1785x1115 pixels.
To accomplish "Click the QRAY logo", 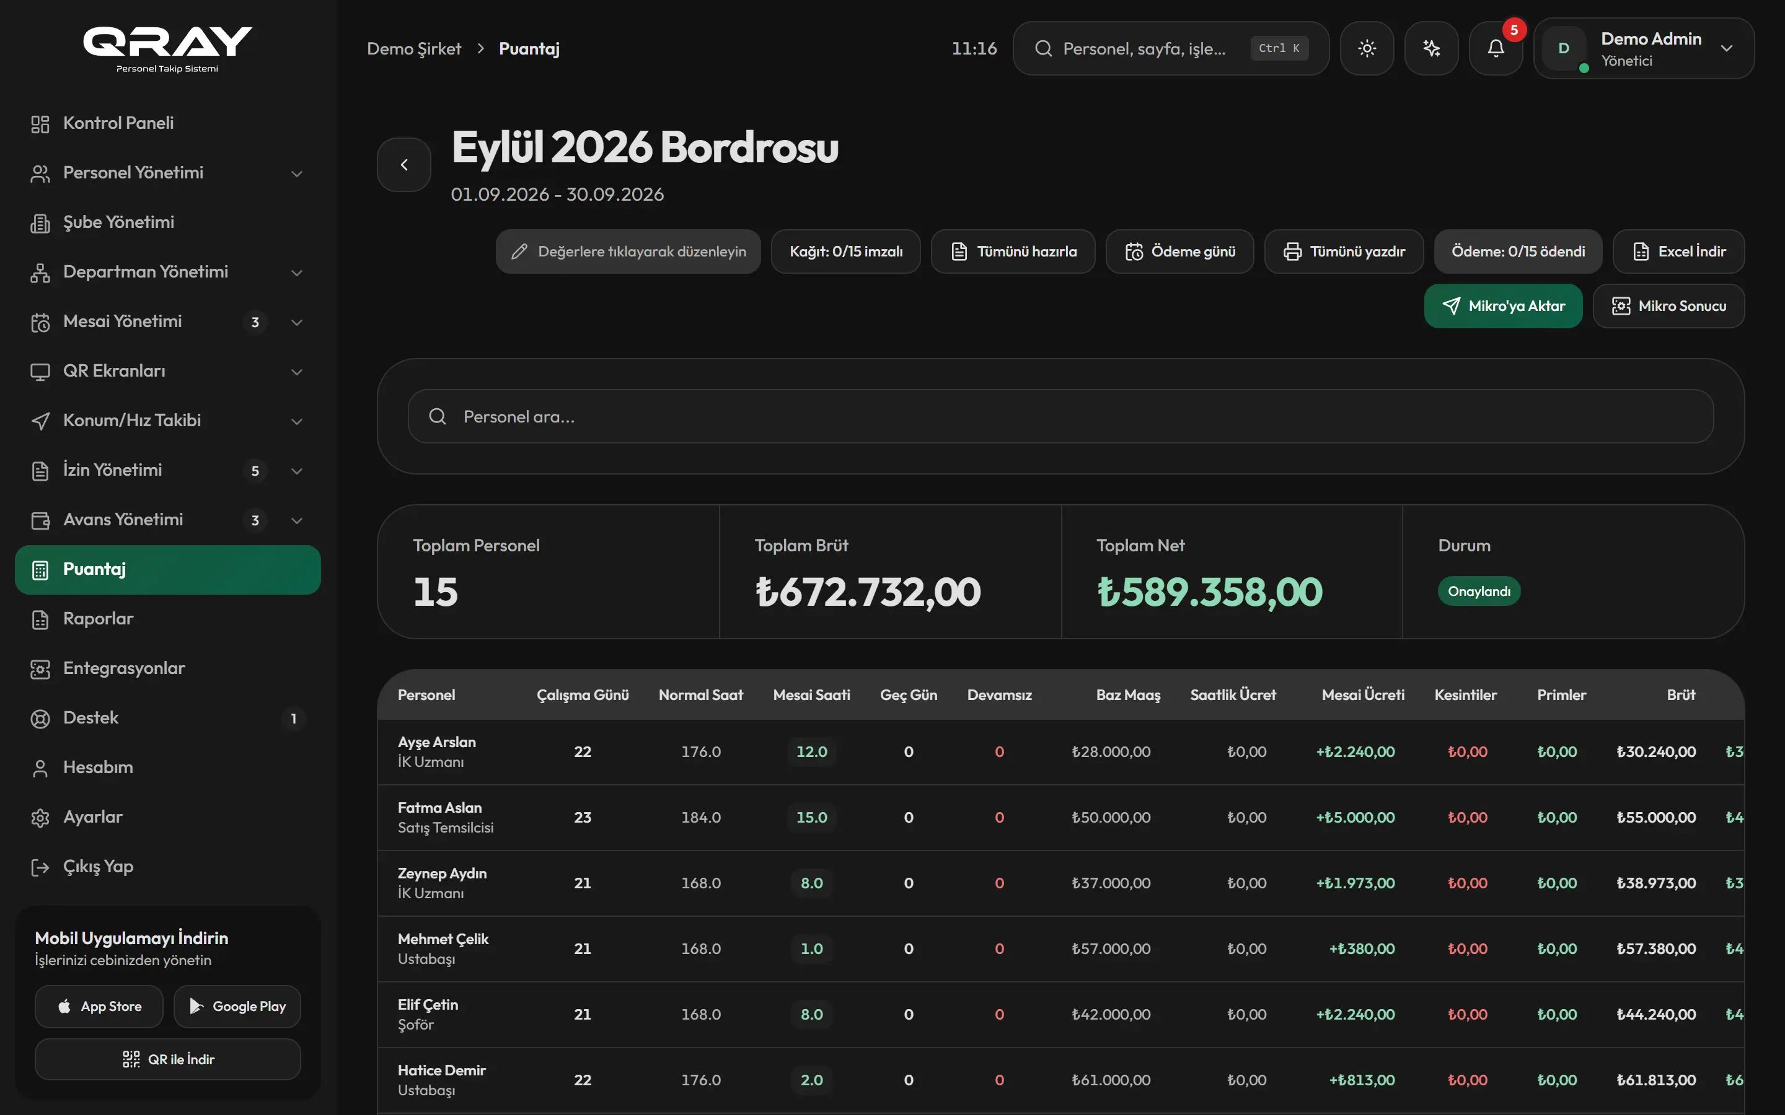I will 167,49.
